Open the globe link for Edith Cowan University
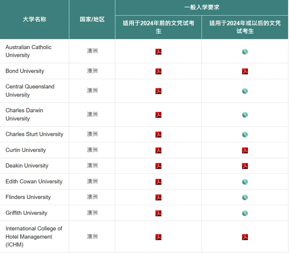This screenshot has width=289, height=253. tap(245, 181)
